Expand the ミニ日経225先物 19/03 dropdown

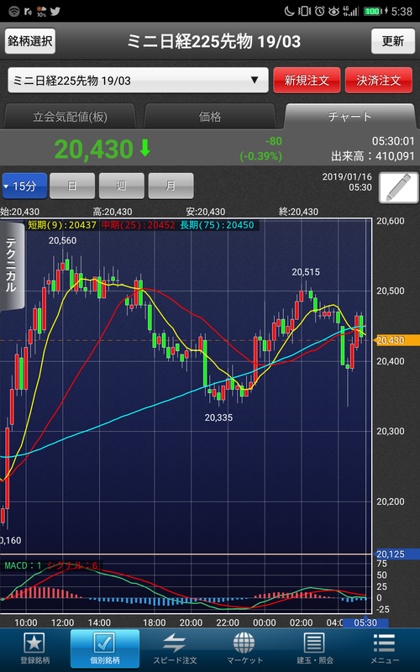point(138,80)
